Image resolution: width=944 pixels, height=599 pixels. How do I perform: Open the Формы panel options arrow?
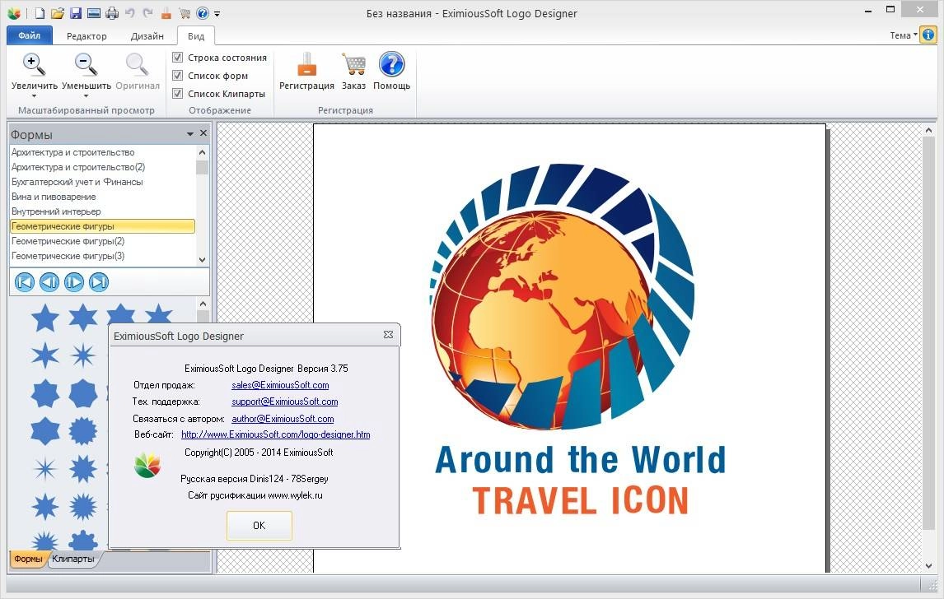[x=190, y=133]
